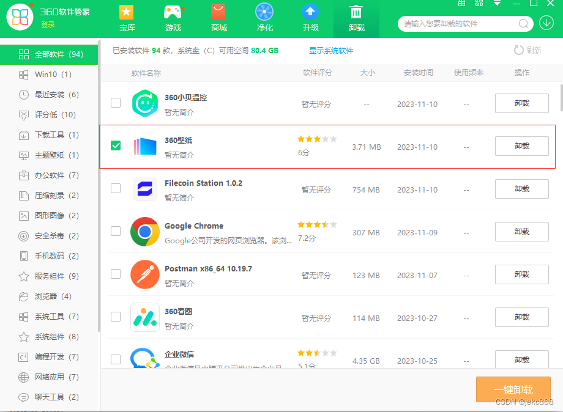Open the 净化 fan icon tab
This screenshot has height=412, width=563.
coord(264,18)
